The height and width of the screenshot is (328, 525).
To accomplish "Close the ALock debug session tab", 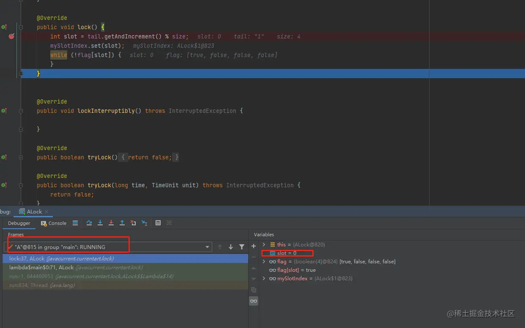I will pos(46,212).
